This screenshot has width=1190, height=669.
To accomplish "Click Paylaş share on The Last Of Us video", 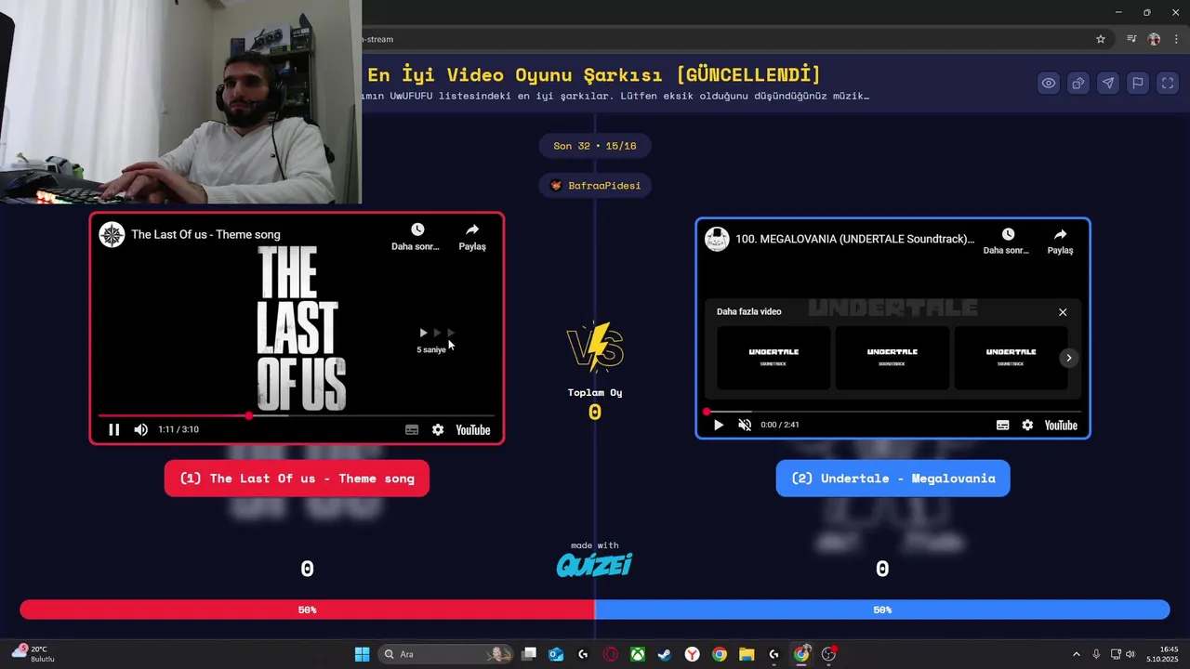I will [x=472, y=236].
